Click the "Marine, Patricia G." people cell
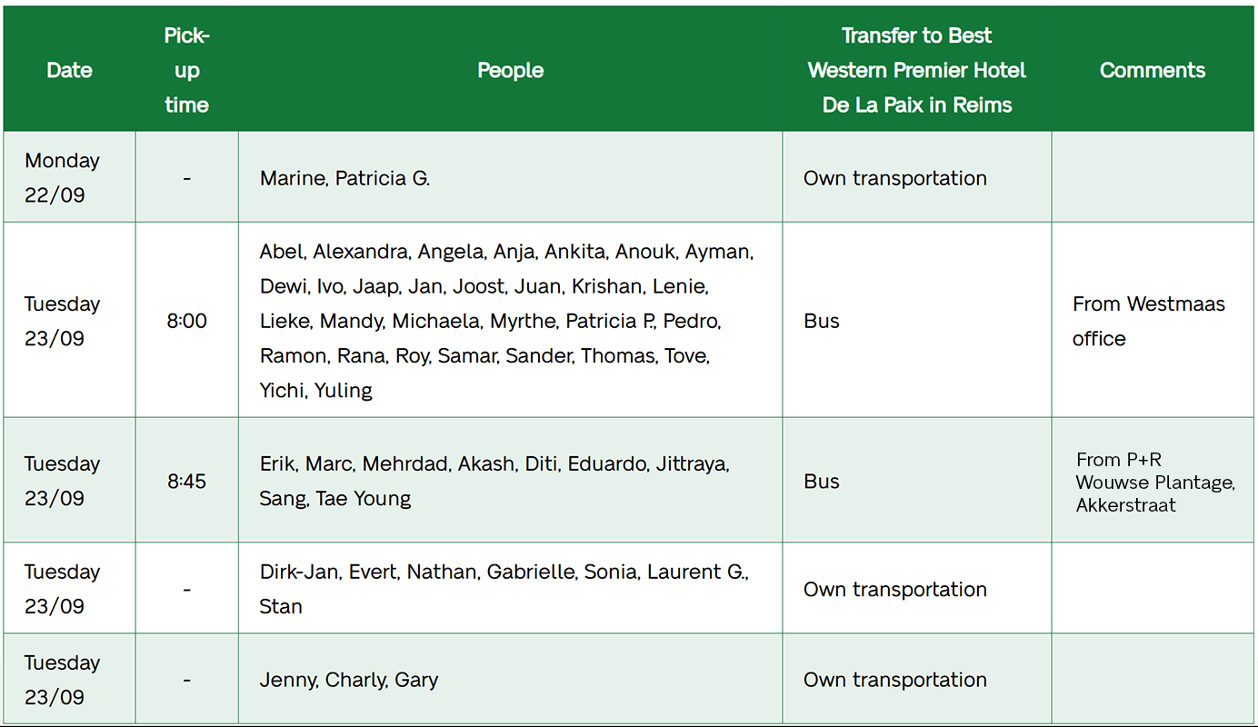The image size is (1258, 727). coord(344,178)
